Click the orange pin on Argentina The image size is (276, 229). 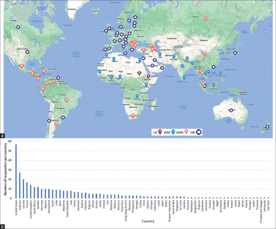click(x=56, y=125)
